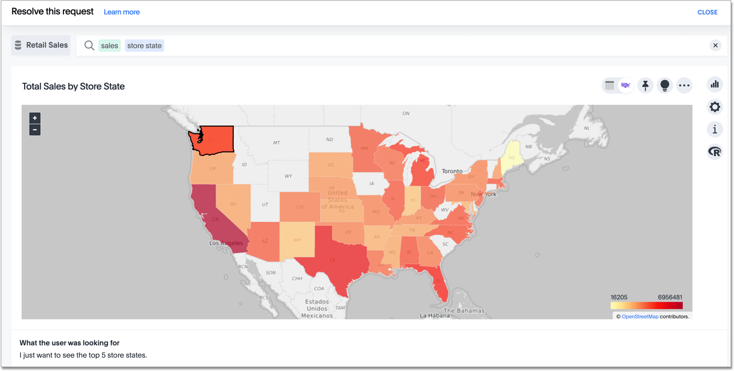
Task: Click the info icon in sidebar
Action: click(x=715, y=129)
